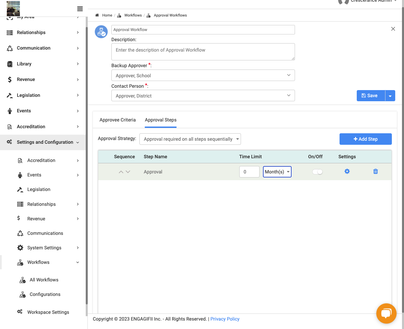This screenshot has height=329, width=404.
Task: Click the Approval Workflow round icon
Action: [x=101, y=32]
